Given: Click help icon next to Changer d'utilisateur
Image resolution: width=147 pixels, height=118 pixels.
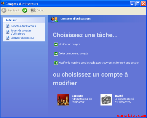Looking at the screenshot, I should point(8,38).
